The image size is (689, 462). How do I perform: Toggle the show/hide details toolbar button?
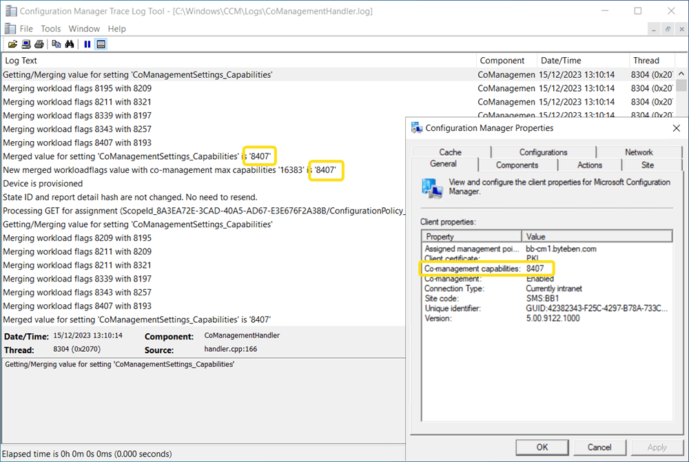[101, 44]
